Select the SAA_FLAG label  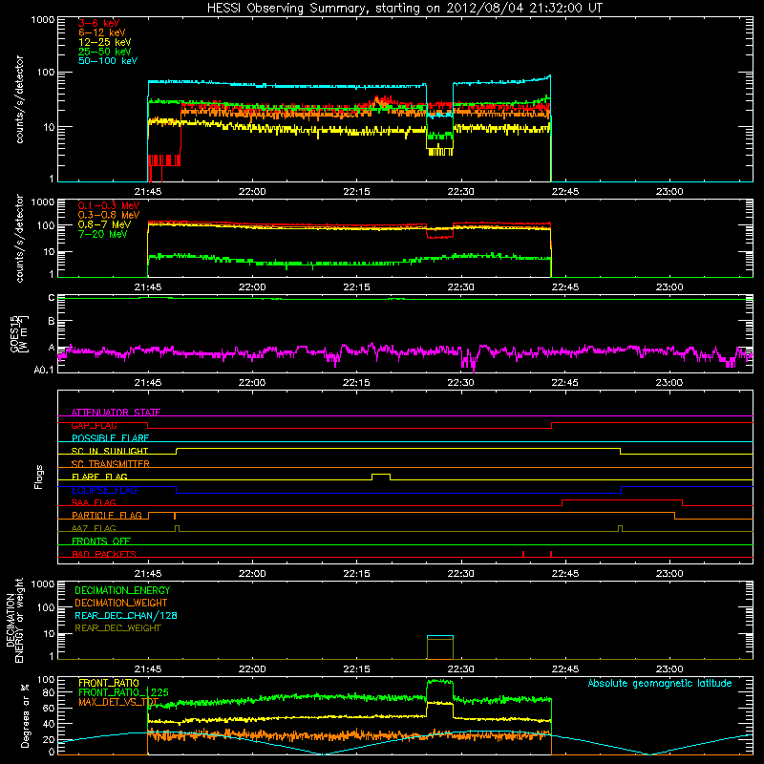(x=94, y=502)
